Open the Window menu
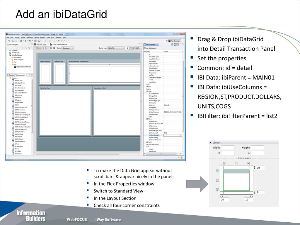The height and width of the screenshot is (225, 300). tap(58, 37)
